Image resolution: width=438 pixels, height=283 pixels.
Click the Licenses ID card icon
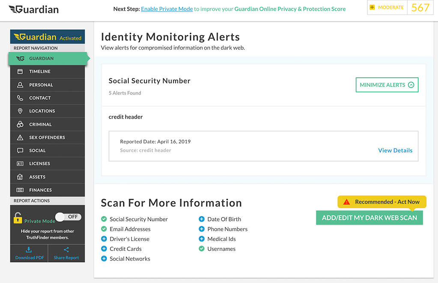tap(20, 164)
